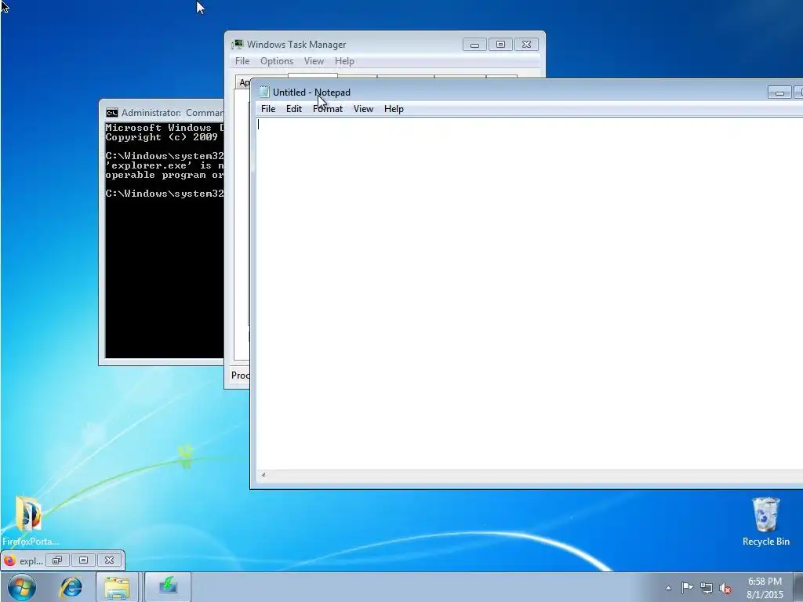Open the Help menu in Task Manager
The height and width of the screenshot is (602, 803).
point(344,61)
